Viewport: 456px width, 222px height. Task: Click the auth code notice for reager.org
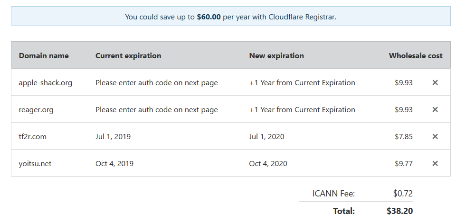click(x=156, y=110)
